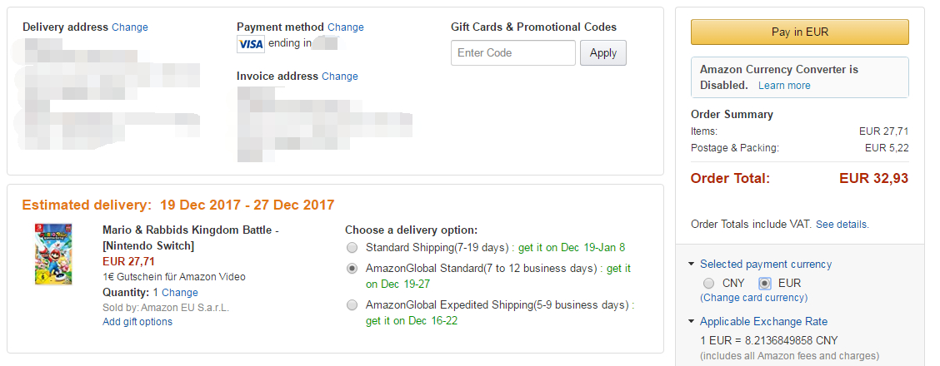Change the item quantity
This screenshot has height=366, width=940.
[x=180, y=293]
